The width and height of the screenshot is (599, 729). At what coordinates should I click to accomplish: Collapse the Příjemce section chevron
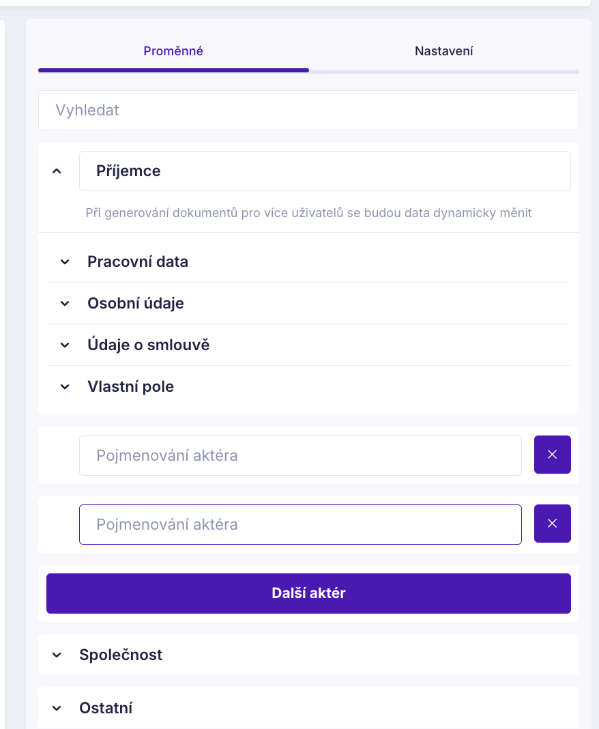coord(57,171)
